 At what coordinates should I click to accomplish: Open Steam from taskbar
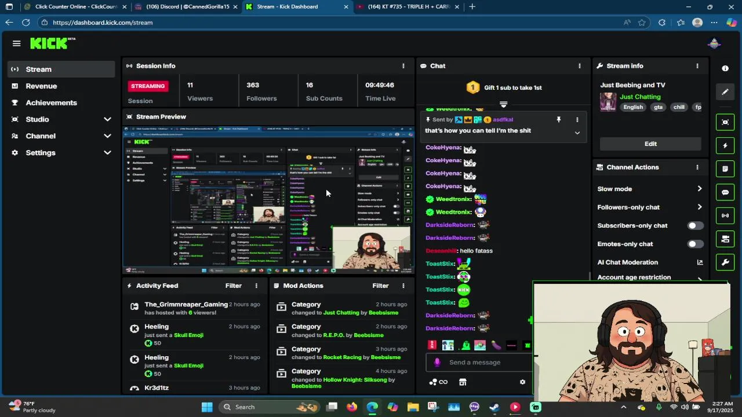point(494,407)
